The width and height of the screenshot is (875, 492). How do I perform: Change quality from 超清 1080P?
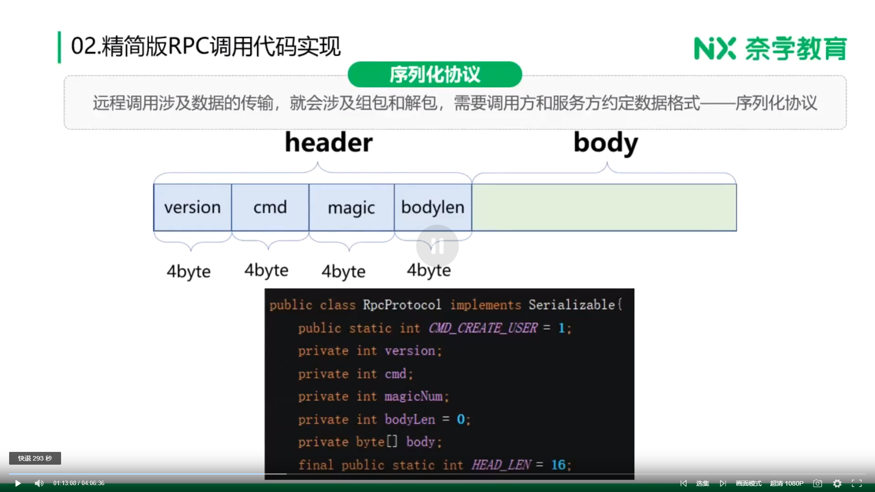pyautogui.click(x=787, y=483)
